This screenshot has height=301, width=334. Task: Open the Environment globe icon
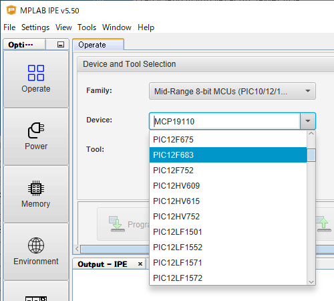36,245
